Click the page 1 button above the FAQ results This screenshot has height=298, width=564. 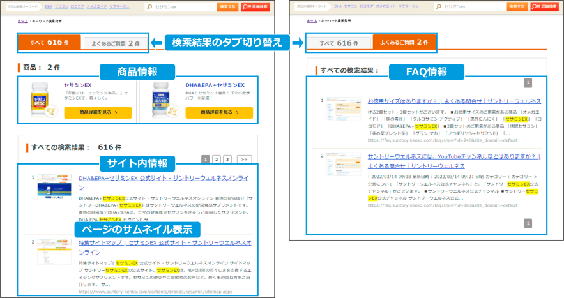pos(528,83)
